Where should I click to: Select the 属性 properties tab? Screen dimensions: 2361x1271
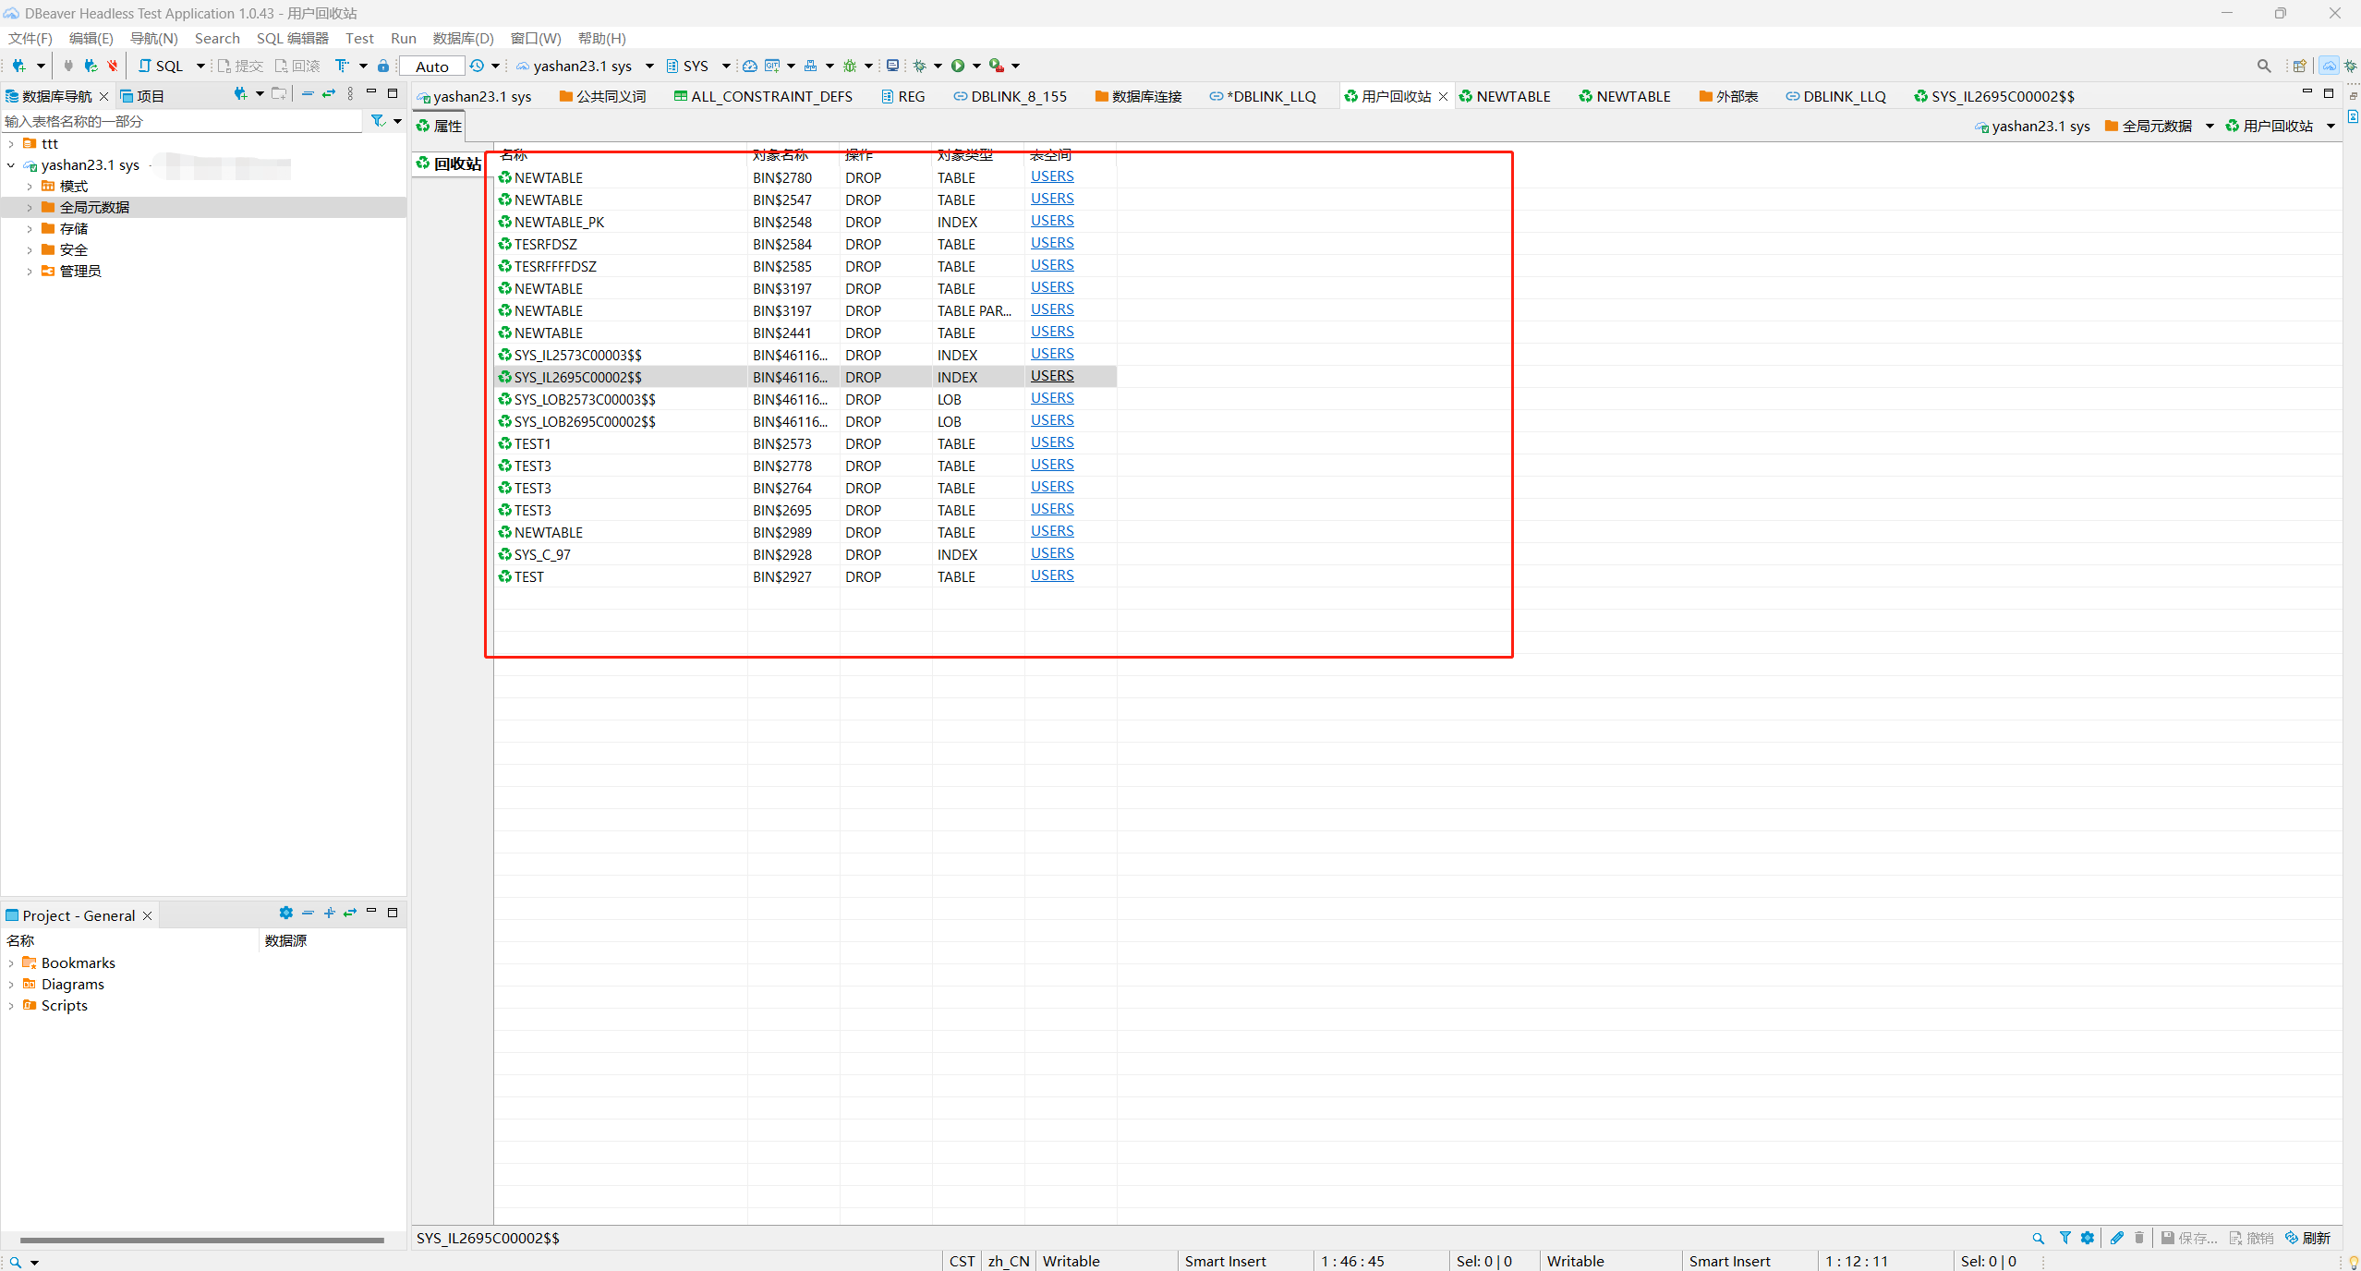439,126
